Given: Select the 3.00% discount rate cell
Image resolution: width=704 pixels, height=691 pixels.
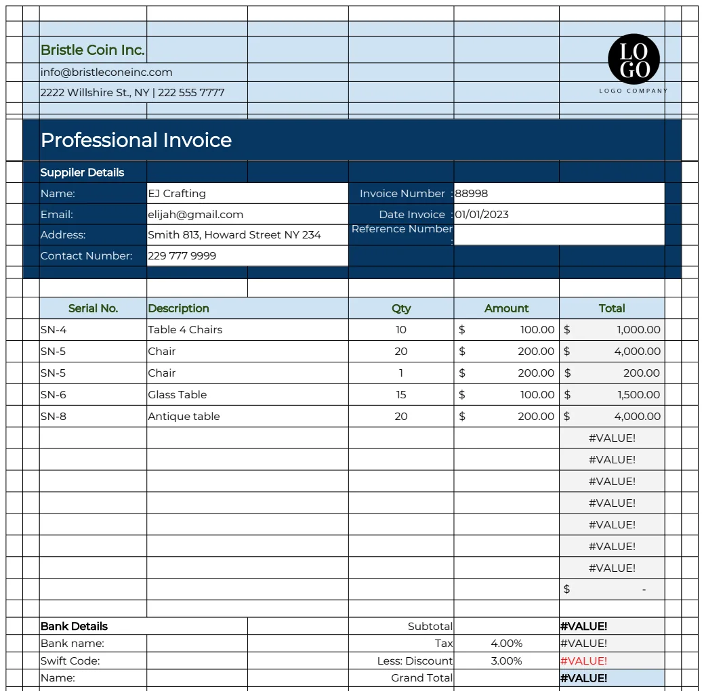Looking at the screenshot, I should (x=506, y=661).
